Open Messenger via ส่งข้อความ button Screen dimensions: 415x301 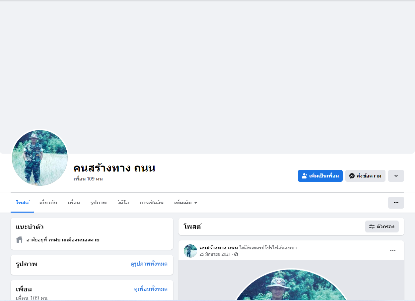tap(365, 176)
